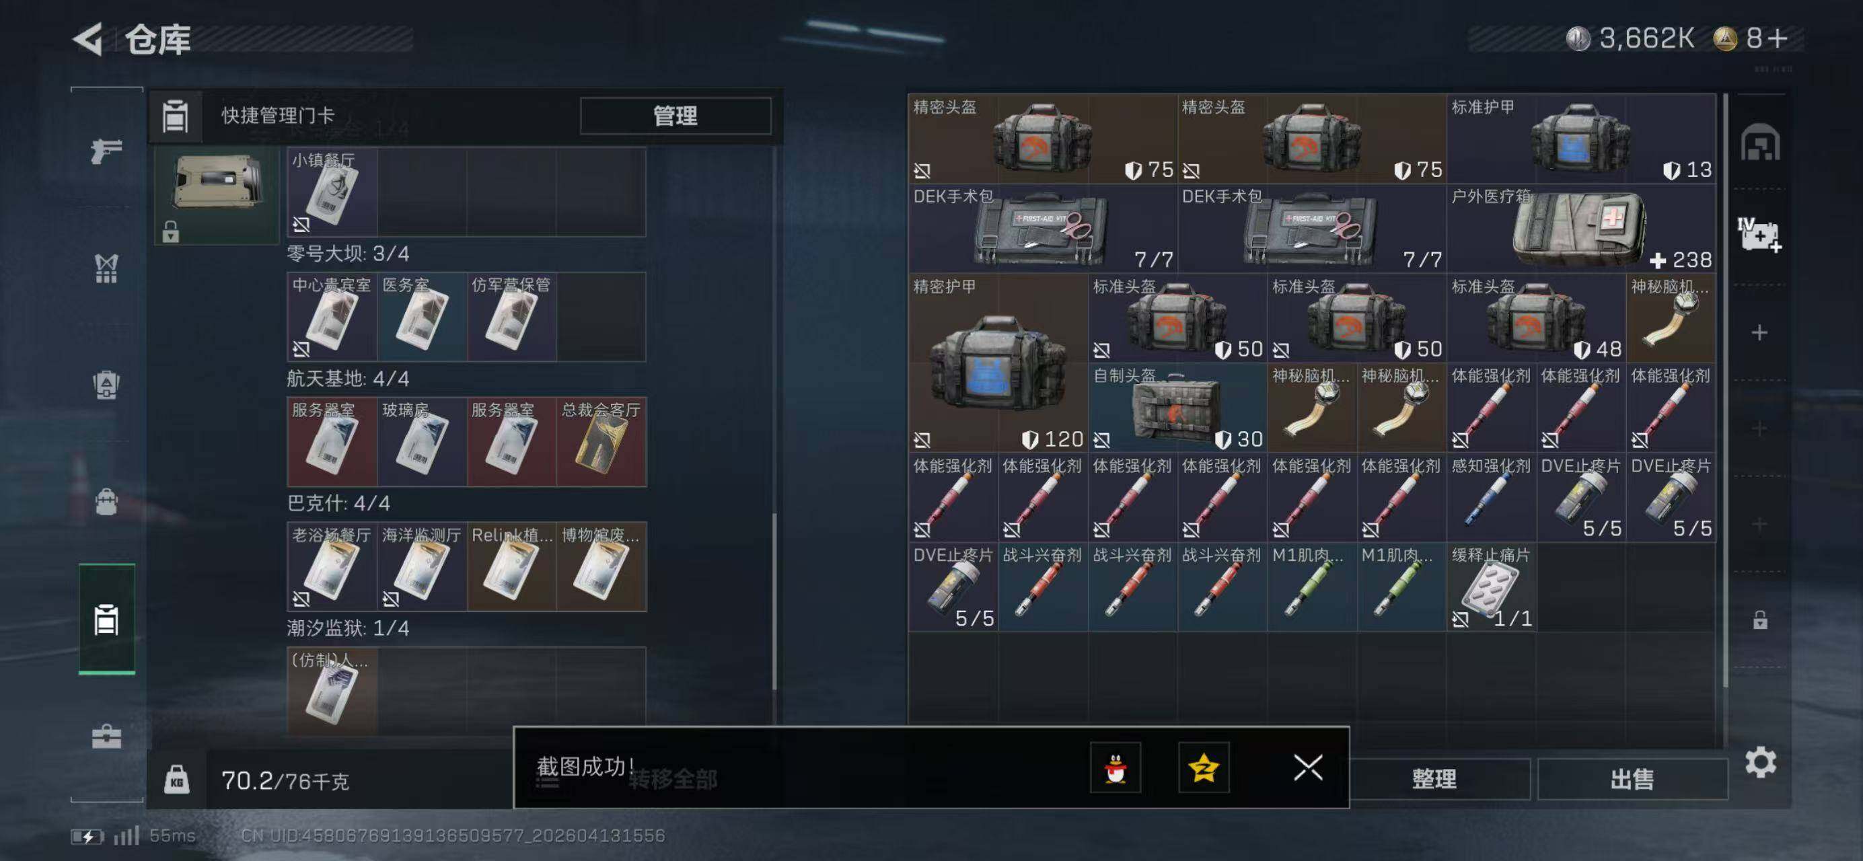
Task: Open the toolbox sidebar category icon
Action: tap(106, 736)
